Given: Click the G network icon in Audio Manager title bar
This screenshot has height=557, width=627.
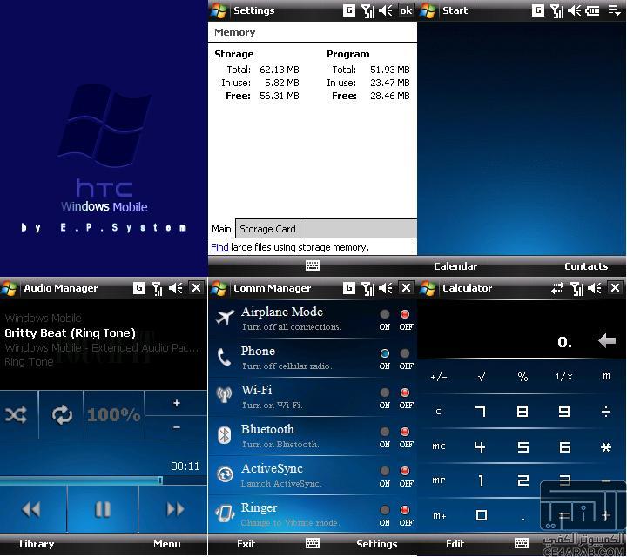Looking at the screenshot, I should point(139,288).
